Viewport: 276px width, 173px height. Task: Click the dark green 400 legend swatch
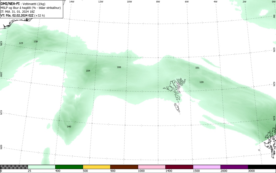[69, 167]
